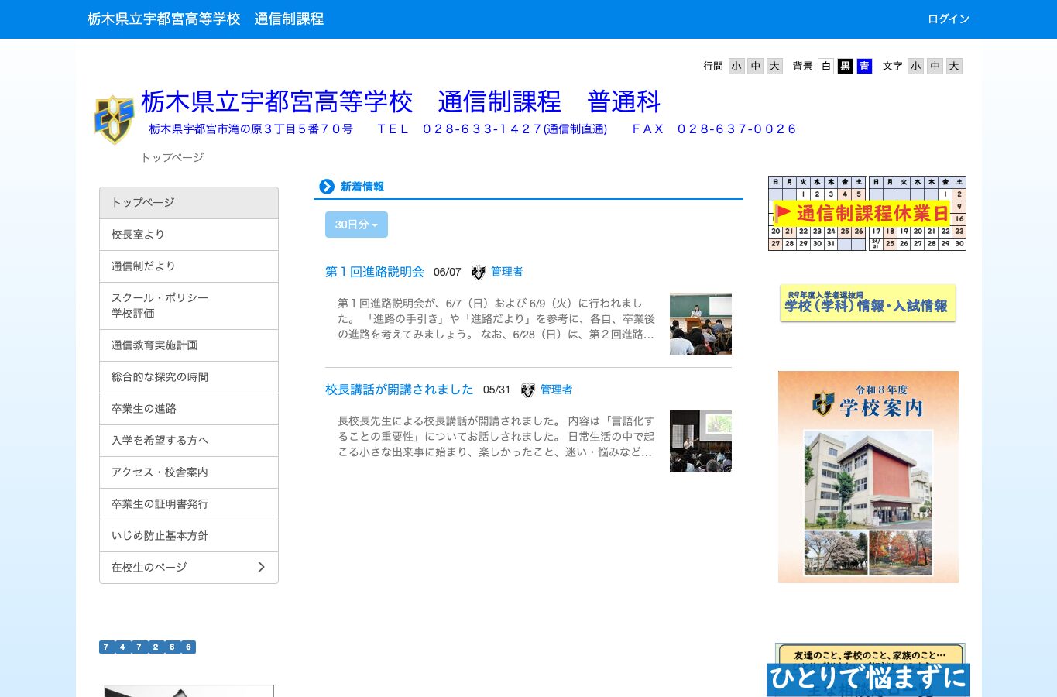This screenshot has width=1057, height=697.
Task: Click summary text of 第１回進路説明会 post
Action: [496, 319]
